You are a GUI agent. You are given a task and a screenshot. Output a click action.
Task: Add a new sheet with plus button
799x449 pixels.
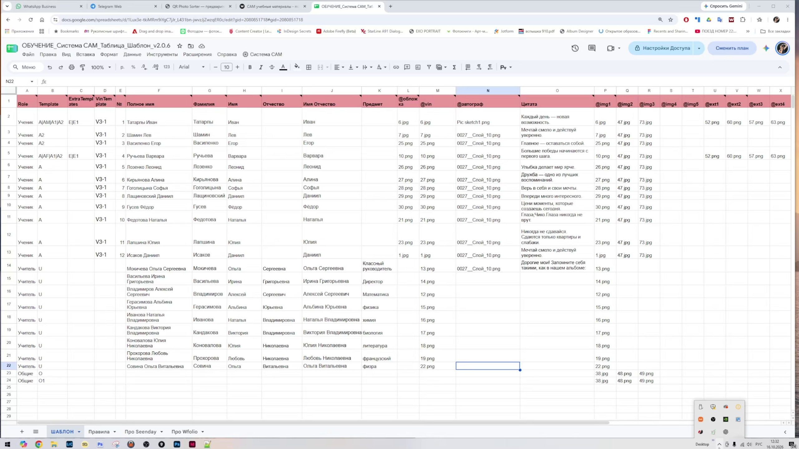[x=22, y=432]
